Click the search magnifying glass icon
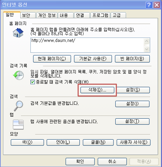This screenshot has width=162, height=167. tap(19, 106)
